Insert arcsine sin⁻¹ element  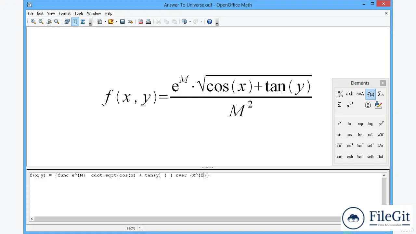[x=340, y=146]
